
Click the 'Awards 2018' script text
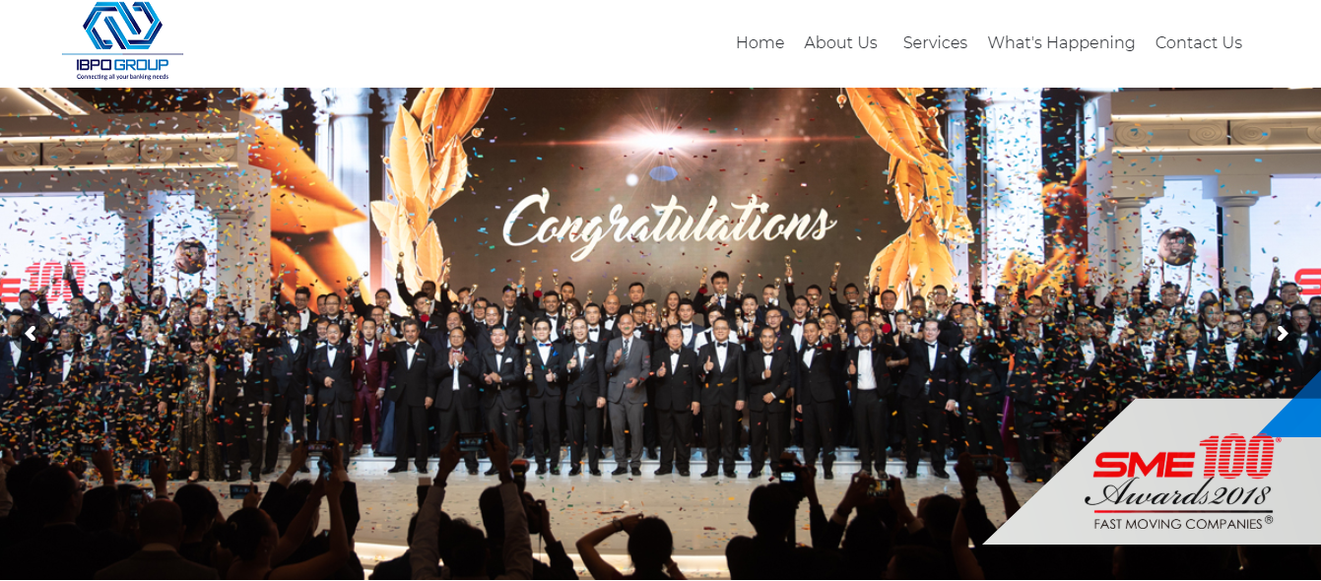[x=1178, y=491]
